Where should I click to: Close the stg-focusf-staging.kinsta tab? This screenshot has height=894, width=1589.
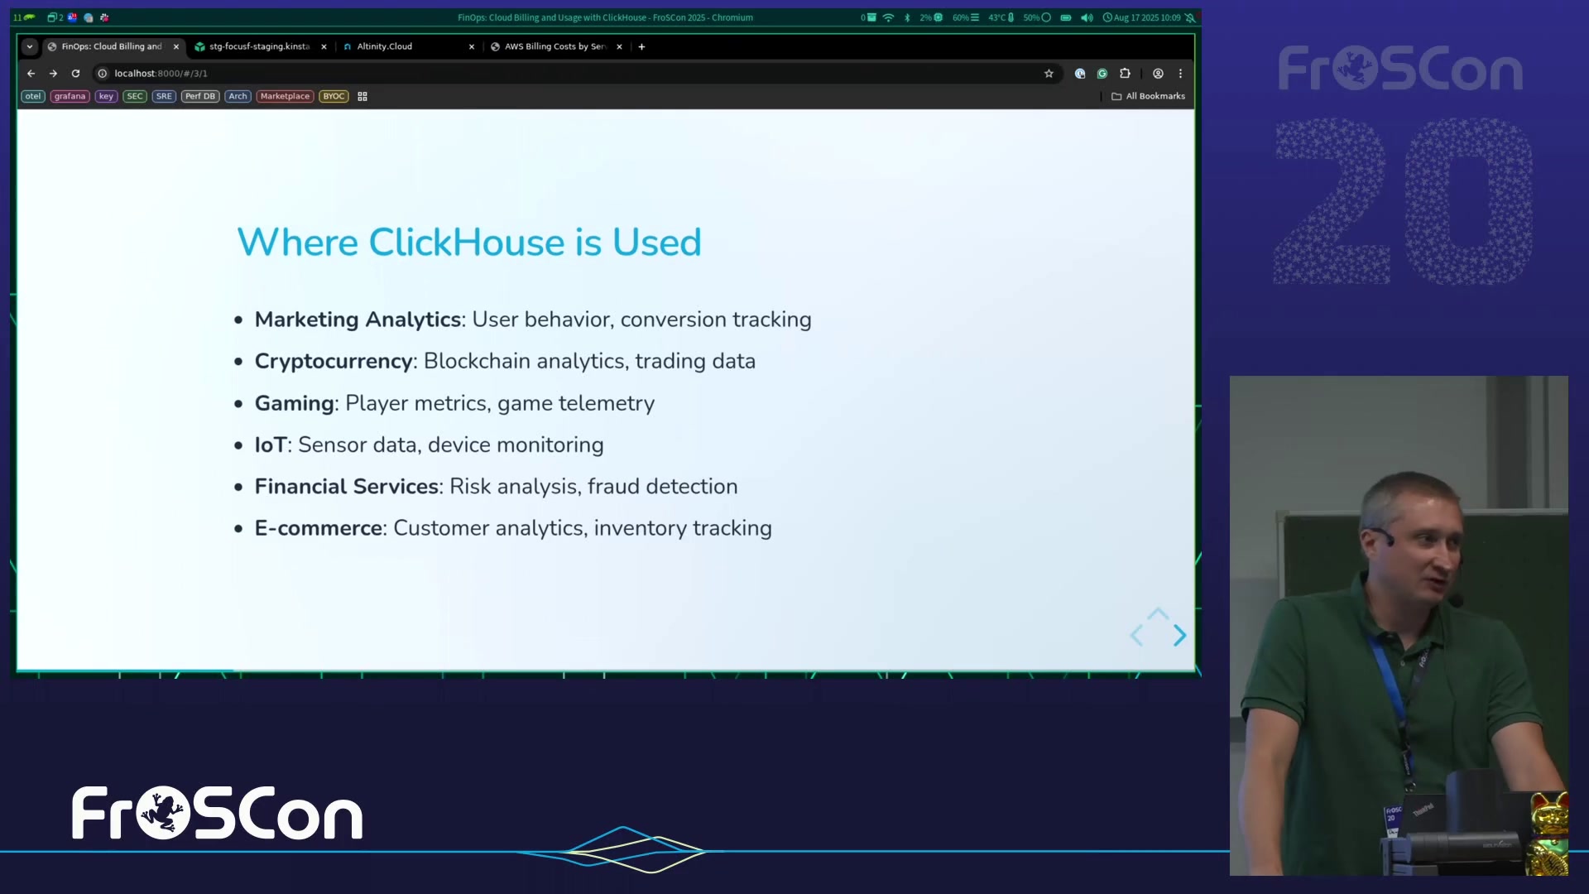pyautogui.click(x=324, y=47)
